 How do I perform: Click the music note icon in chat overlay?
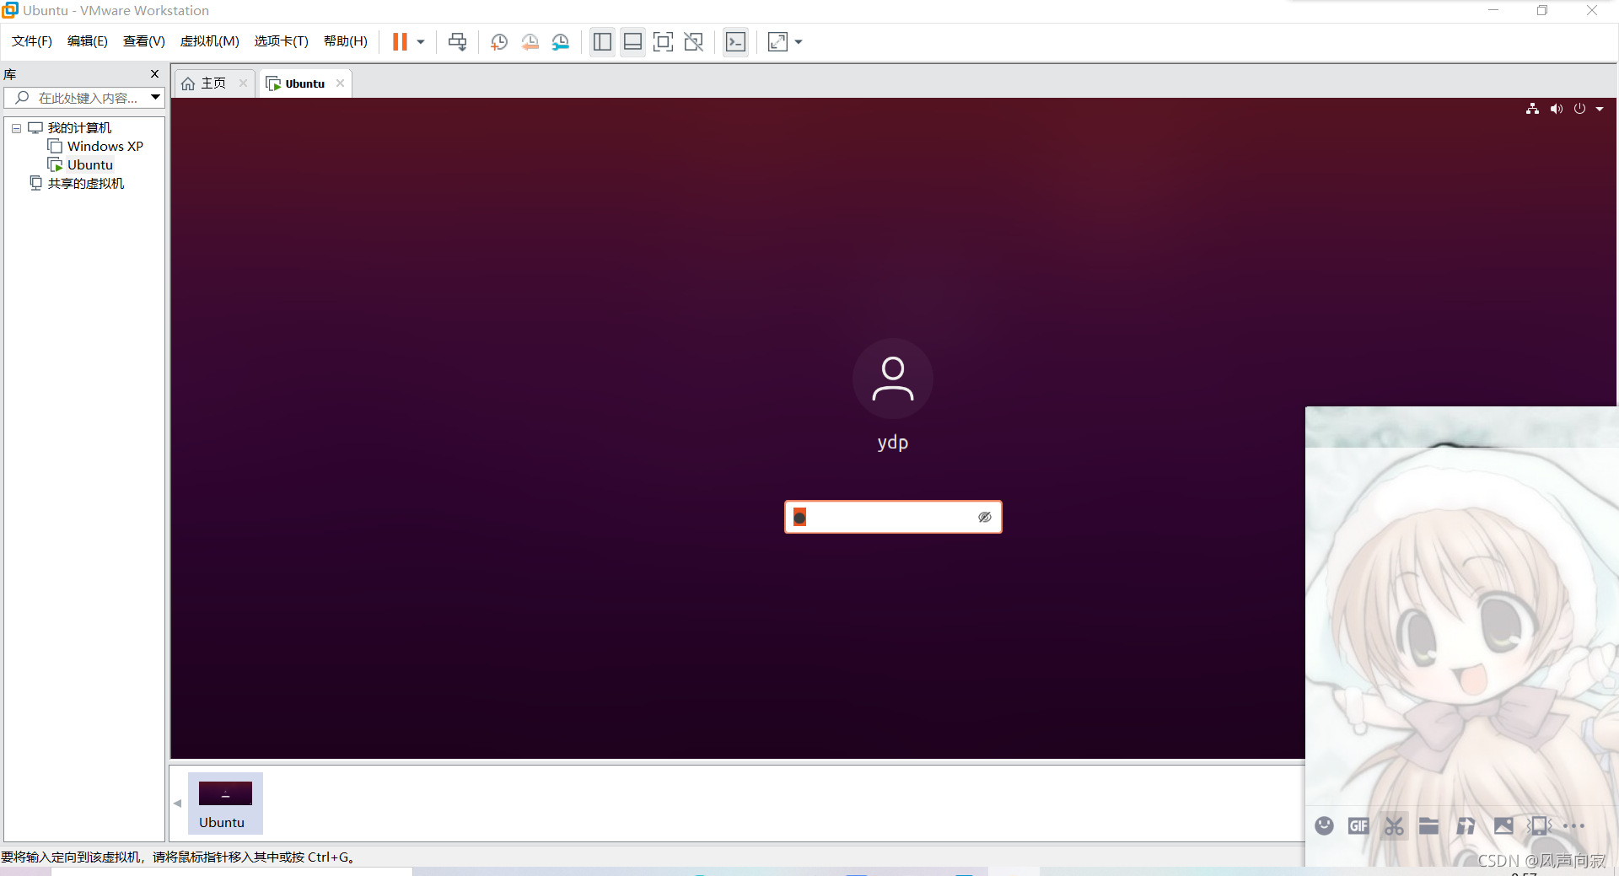1466,825
